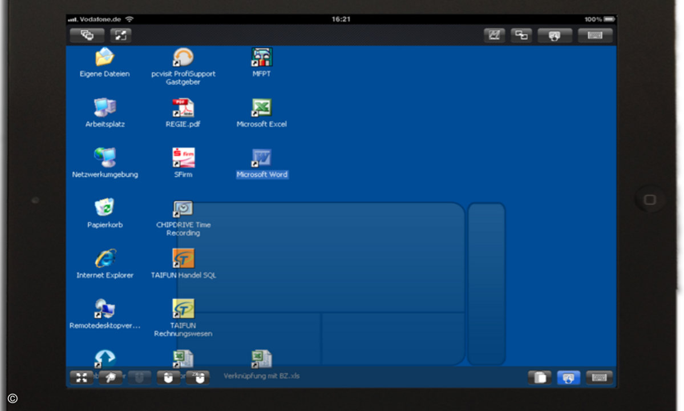Open the on-screen keyboard from bottom toolbar
Image resolution: width=684 pixels, height=411 pixels.
click(x=599, y=378)
